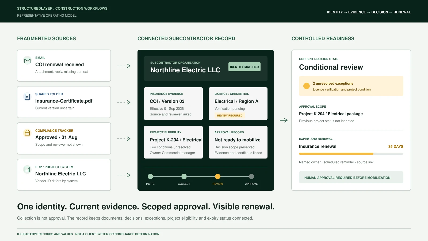Open the Electrical / Region A credential card
428x241 pixels.
[x=238, y=104]
